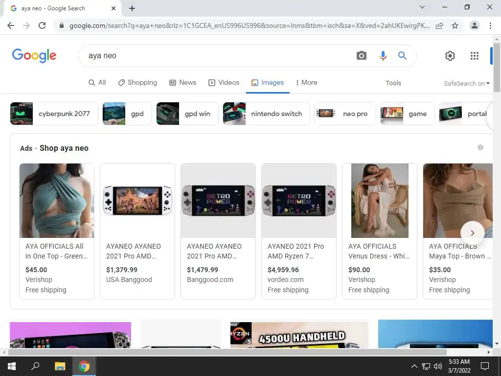Click the $1,379.99 AYANEO product image
The width and height of the screenshot is (501, 376).
(137, 200)
